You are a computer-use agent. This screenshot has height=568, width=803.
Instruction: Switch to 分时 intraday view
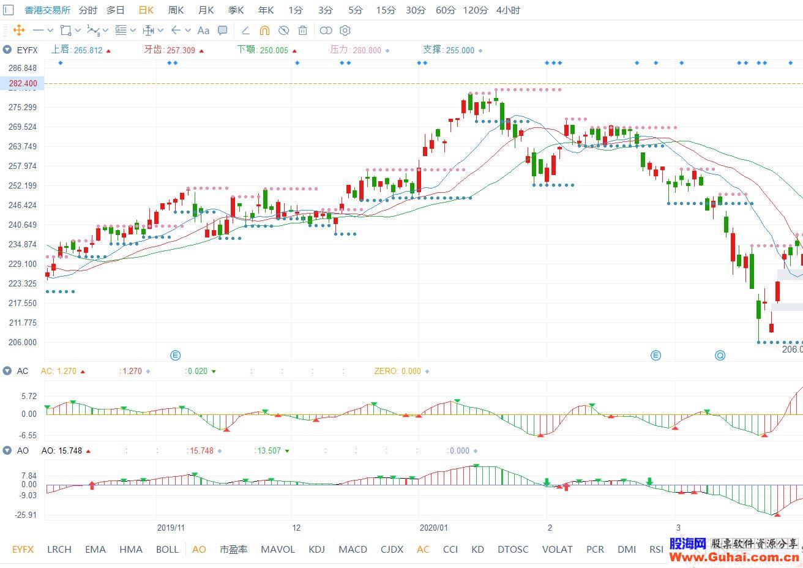click(x=88, y=10)
